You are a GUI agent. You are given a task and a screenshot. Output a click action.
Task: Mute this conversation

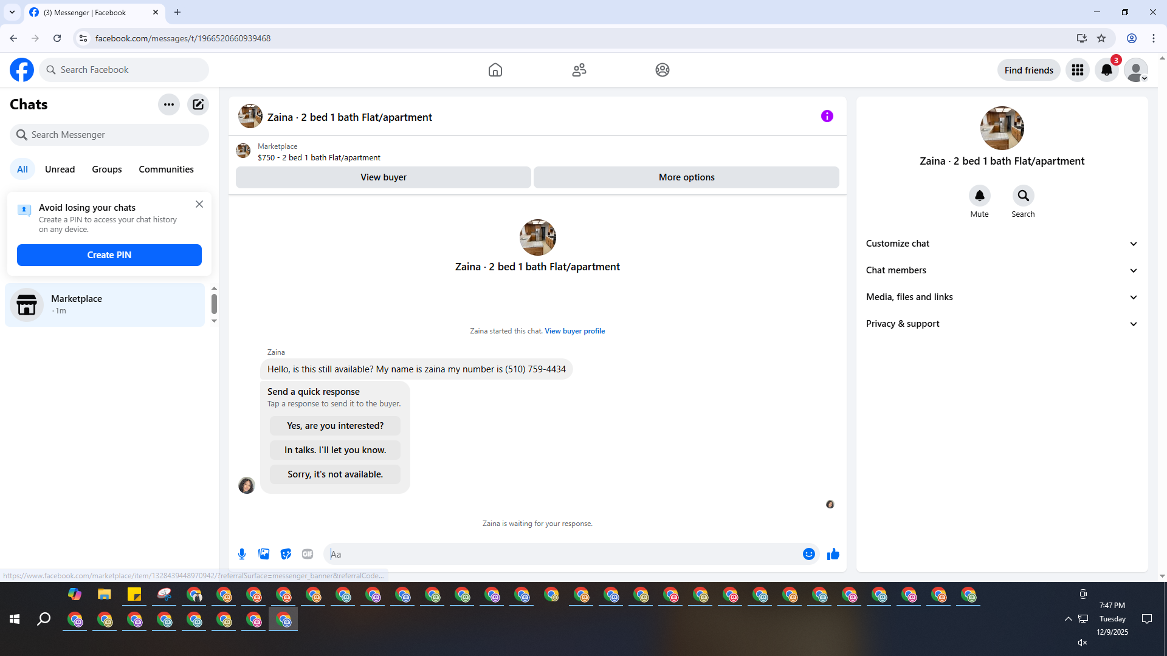pos(979,196)
